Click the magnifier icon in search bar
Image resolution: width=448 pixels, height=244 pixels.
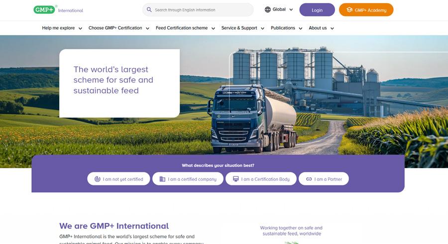(149, 10)
